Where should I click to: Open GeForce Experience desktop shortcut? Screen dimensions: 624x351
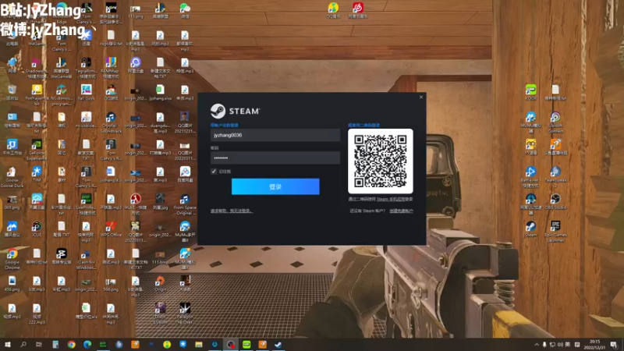pos(37,150)
